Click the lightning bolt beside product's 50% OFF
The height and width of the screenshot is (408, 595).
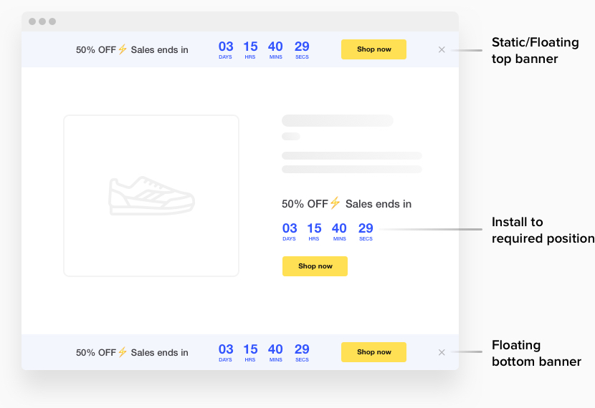point(335,203)
